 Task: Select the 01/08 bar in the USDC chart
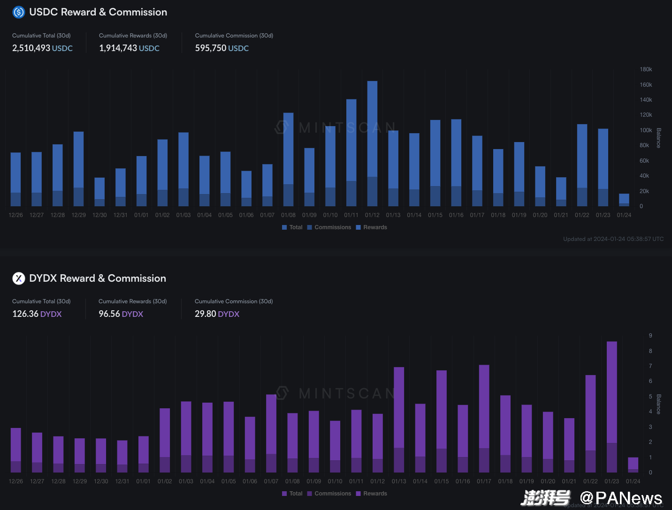click(289, 159)
